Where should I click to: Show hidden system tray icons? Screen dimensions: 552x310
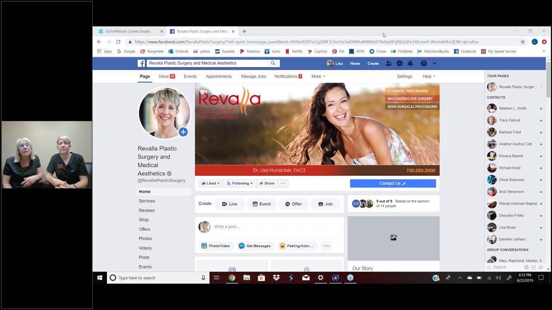point(460,278)
